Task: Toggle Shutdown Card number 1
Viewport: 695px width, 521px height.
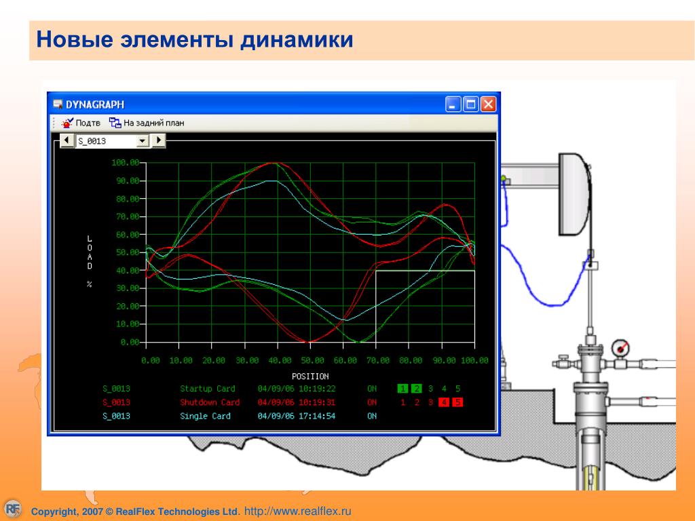Action: click(x=402, y=402)
